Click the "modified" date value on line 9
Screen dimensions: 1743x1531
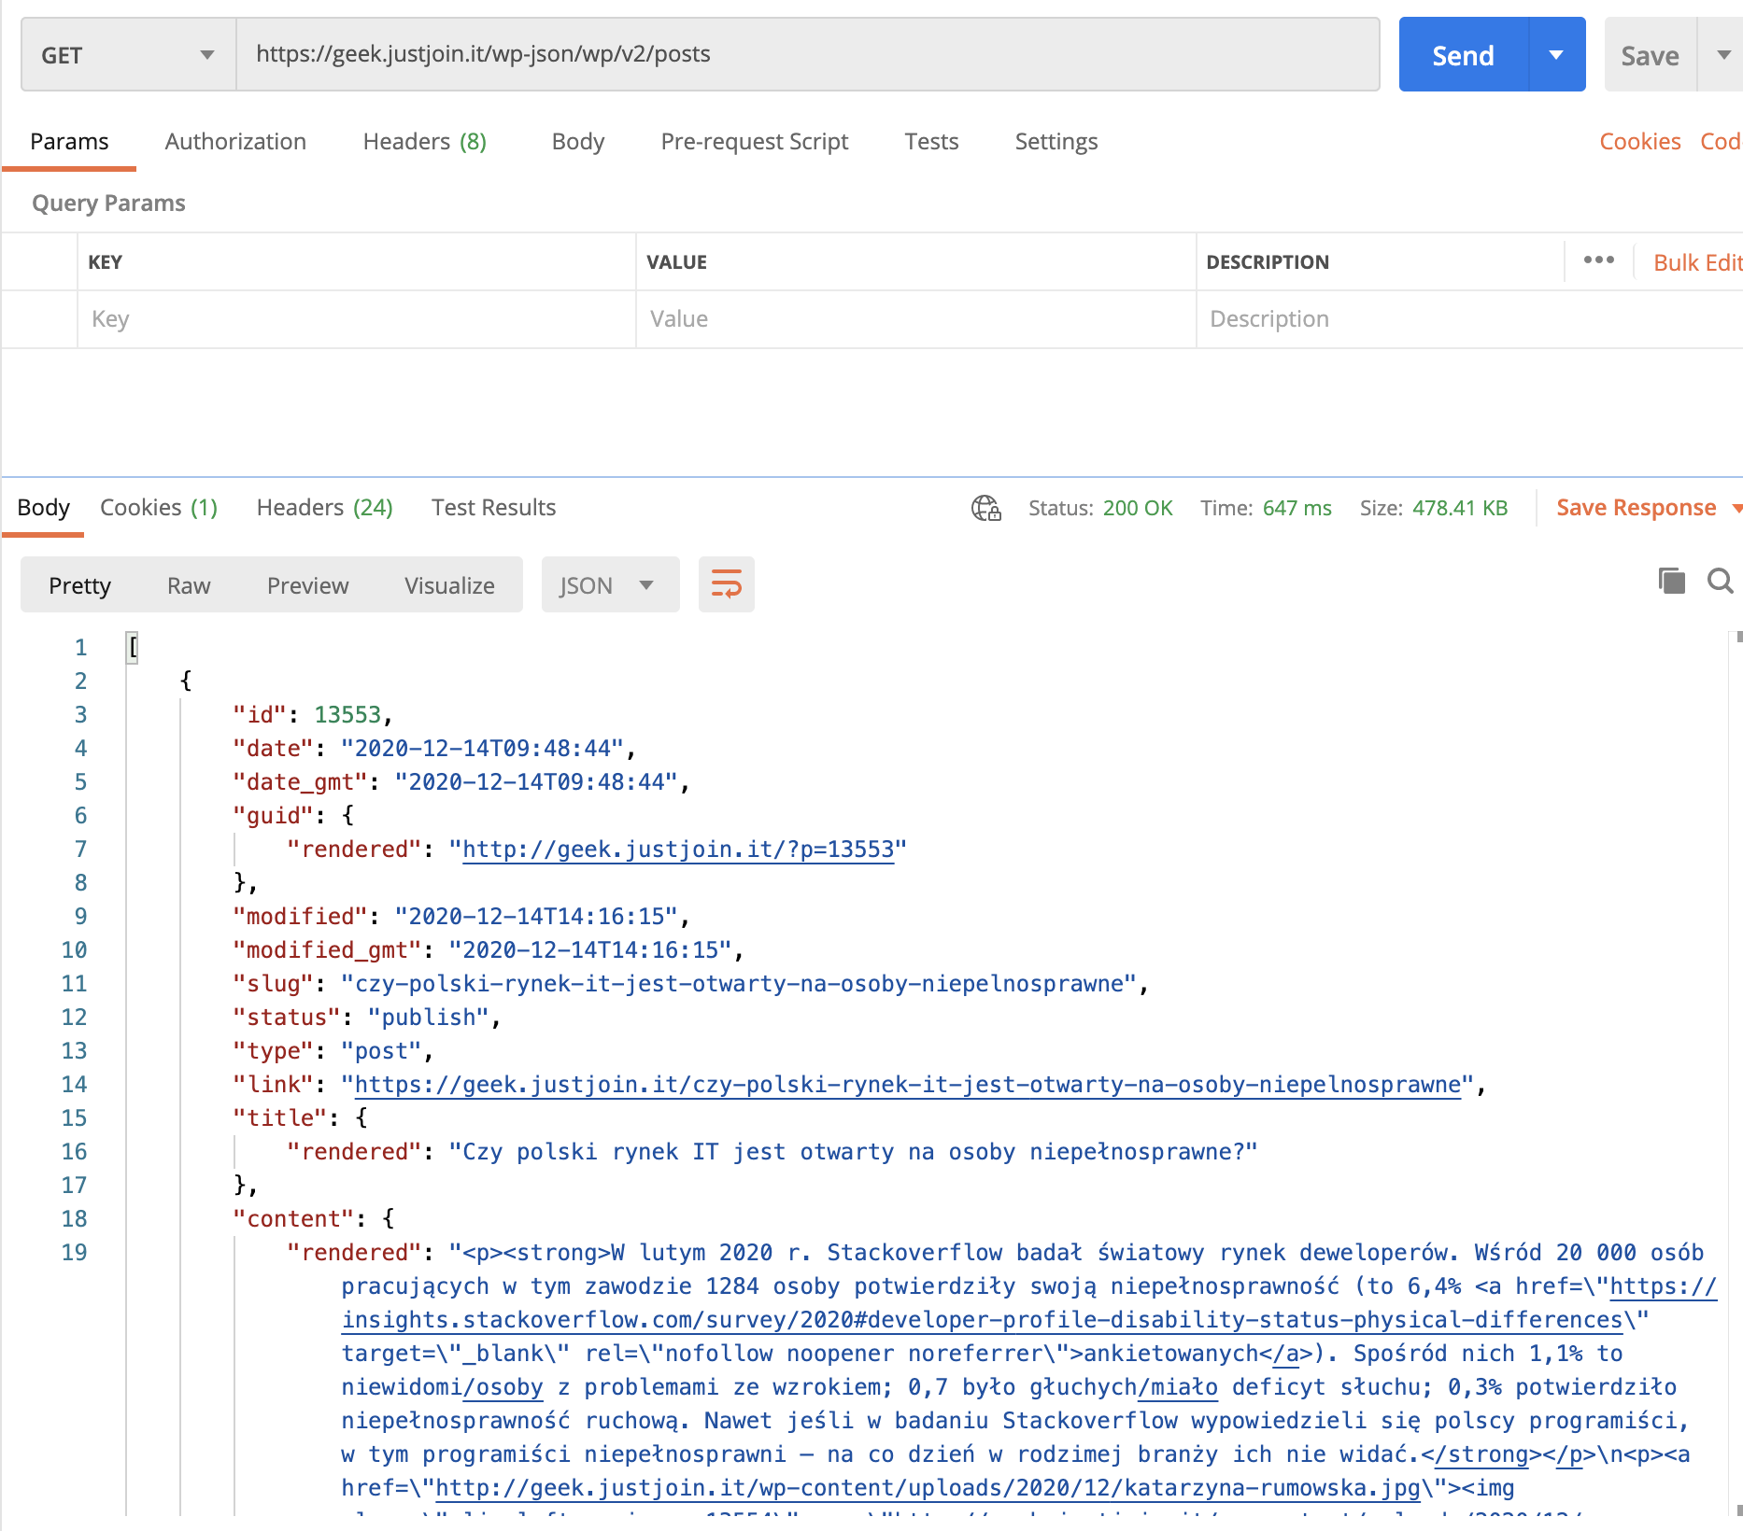click(x=535, y=917)
